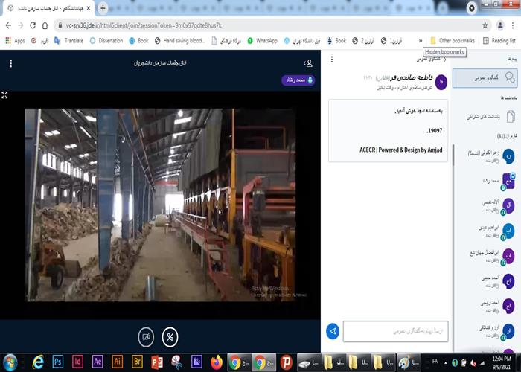Switch input language via FA indicator
521x372 pixels.
[x=435, y=362]
